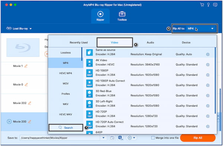The image size is (223, 146).
Task: Open settings gear for HD 720P preset
Action: click(208, 116)
